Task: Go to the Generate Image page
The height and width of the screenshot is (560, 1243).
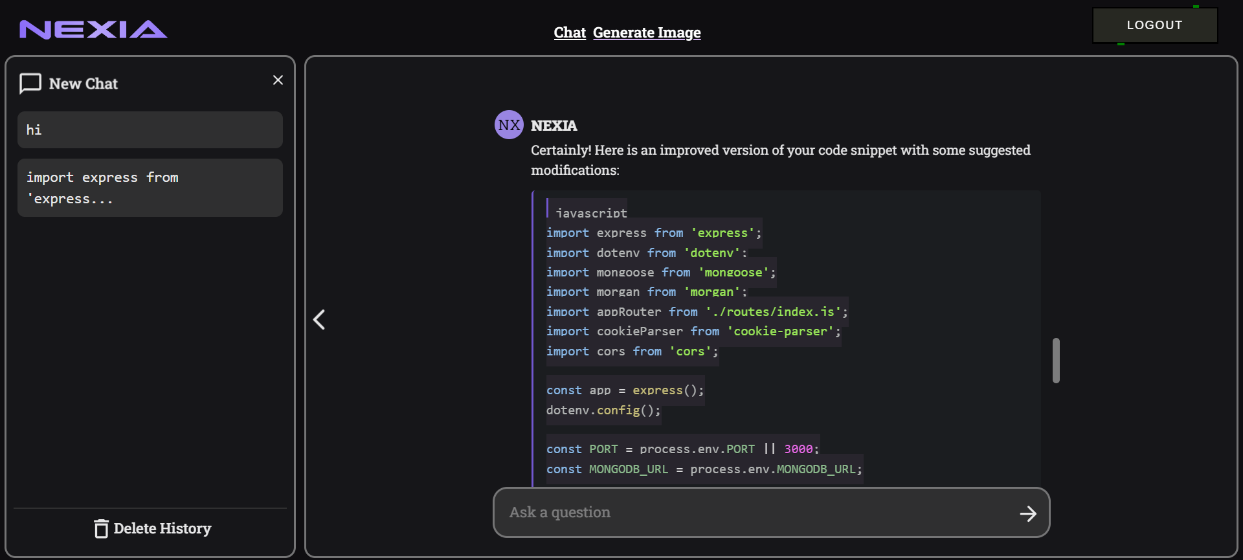Action: [x=647, y=32]
